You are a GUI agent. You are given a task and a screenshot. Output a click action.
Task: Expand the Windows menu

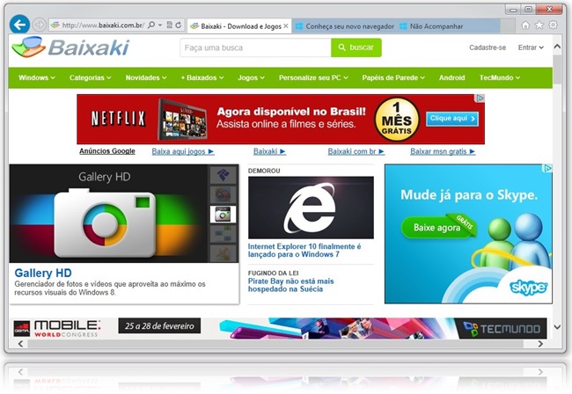37,77
